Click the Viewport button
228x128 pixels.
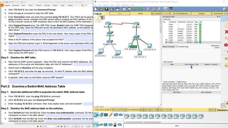(x=202, y=14)
